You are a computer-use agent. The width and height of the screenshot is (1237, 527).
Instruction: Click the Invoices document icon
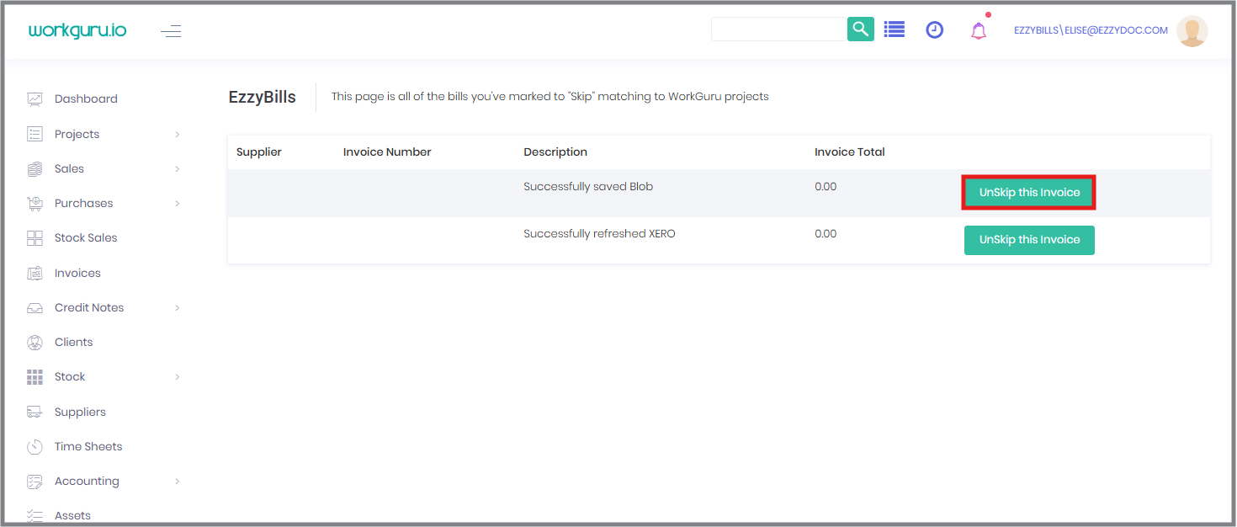click(x=35, y=273)
